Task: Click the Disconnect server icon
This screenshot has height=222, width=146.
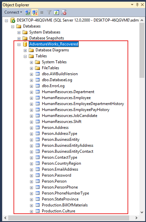Action: point(35,13)
